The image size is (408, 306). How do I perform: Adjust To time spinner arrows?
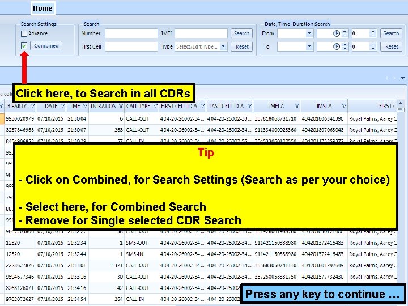pos(345,47)
